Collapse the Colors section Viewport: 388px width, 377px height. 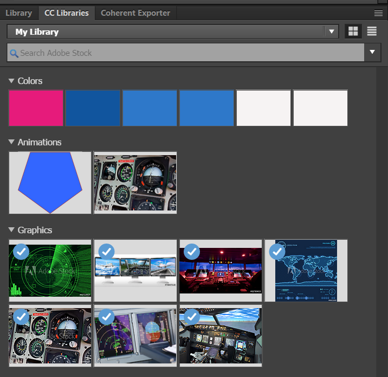tap(12, 81)
